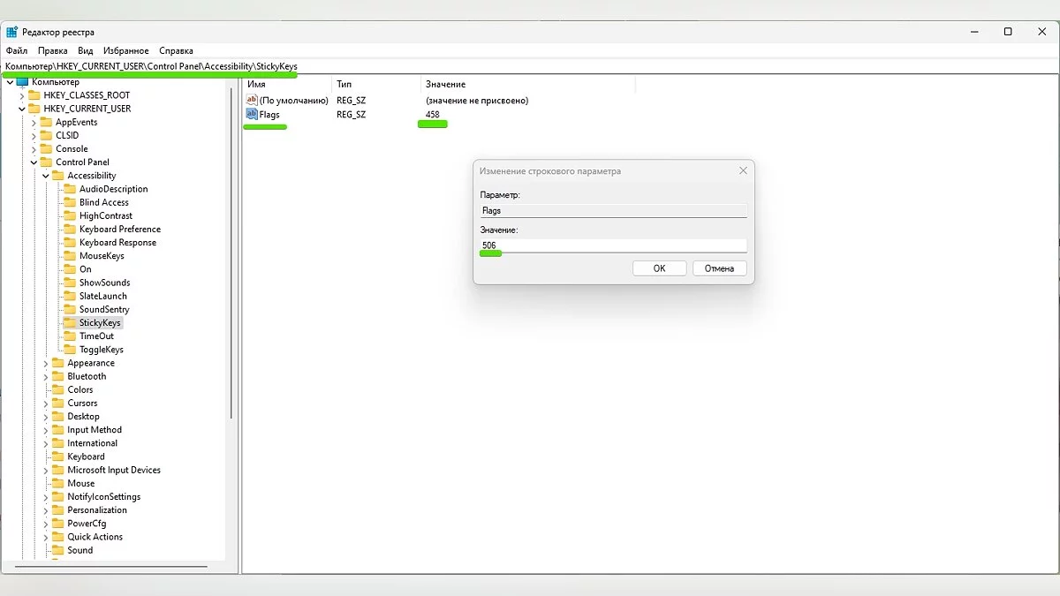Expand the AppEvents node arrow

[34, 122]
